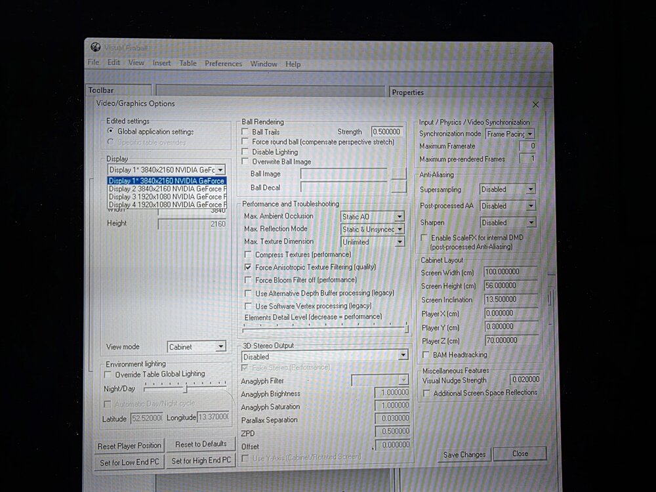
Task: Toggle Overwrite Ball Image checkbox
Action: coord(245,161)
